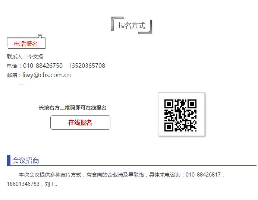Click the QR code image

pyautogui.click(x=181, y=114)
